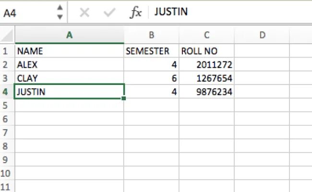This screenshot has width=312, height=192.
Task: Click the NAME header cell
Action: [70, 51]
